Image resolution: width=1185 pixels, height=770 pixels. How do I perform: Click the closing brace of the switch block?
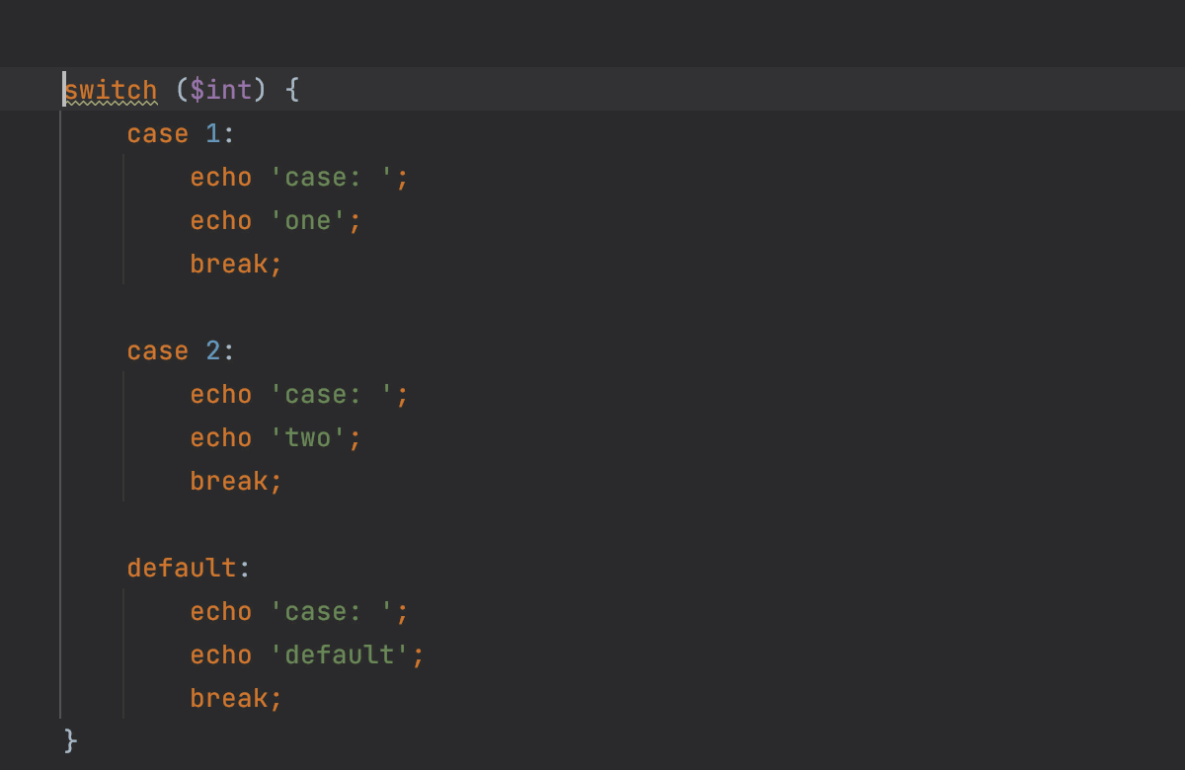coord(70,741)
